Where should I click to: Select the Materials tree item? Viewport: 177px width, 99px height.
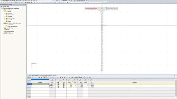(x=10, y=13)
